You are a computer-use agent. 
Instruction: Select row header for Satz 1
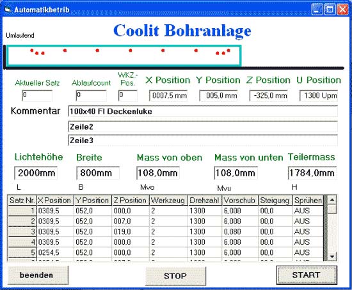point(22,211)
